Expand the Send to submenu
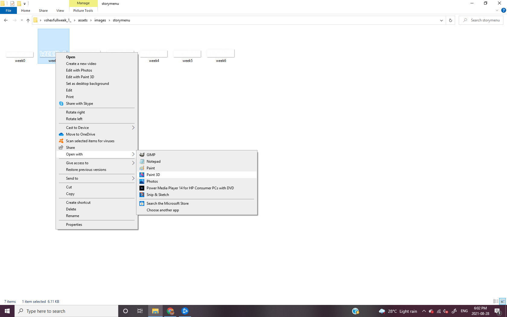This screenshot has width=507, height=317. pyautogui.click(x=72, y=178)
